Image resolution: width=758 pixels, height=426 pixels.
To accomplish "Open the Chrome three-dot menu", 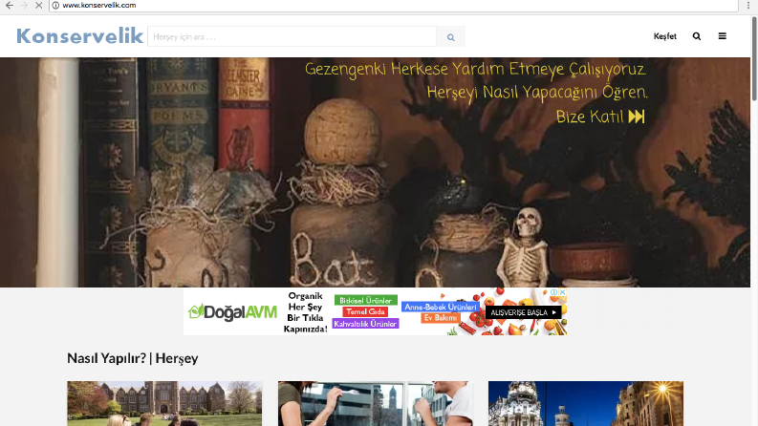I will (x=748, y=6).
